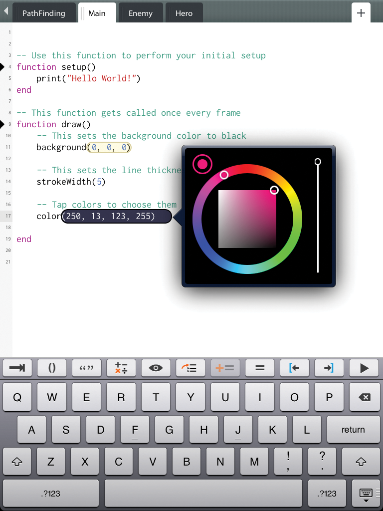This screenshot has height=511, width=383.
Task: Tap the color values (250, 13, 123, 255)
Action: (116, 217)
